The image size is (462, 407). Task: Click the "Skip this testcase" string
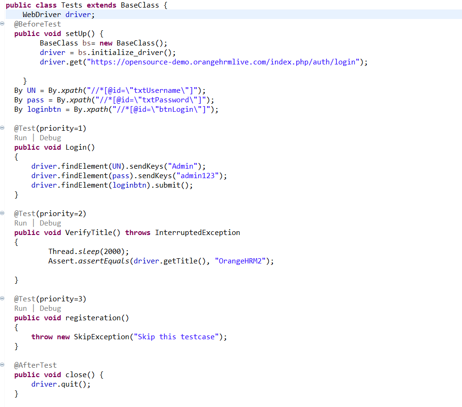point(176,337)
